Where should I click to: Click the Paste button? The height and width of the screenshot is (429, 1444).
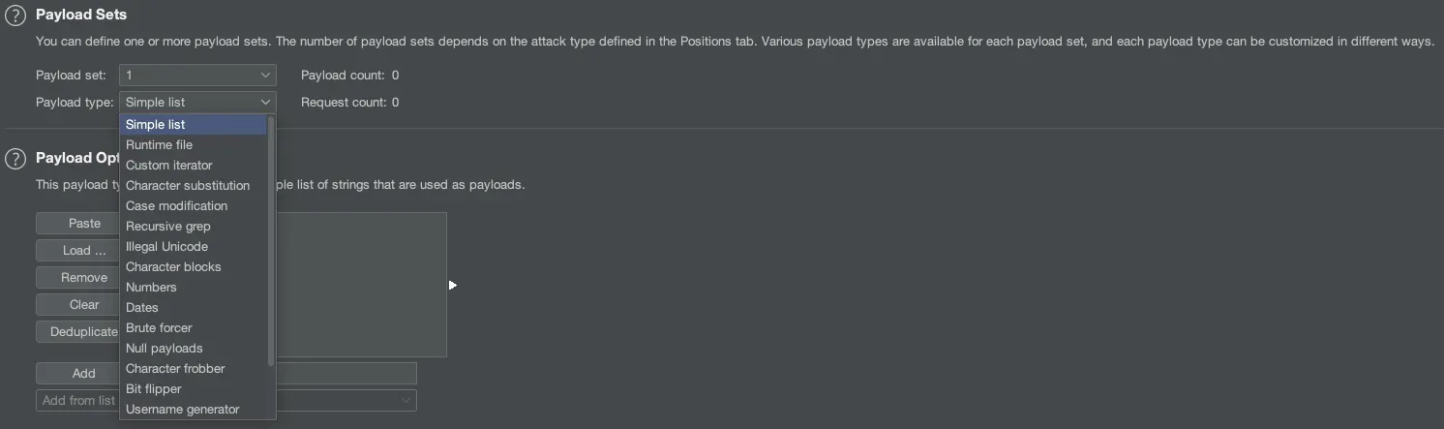(x=84, y=223)
